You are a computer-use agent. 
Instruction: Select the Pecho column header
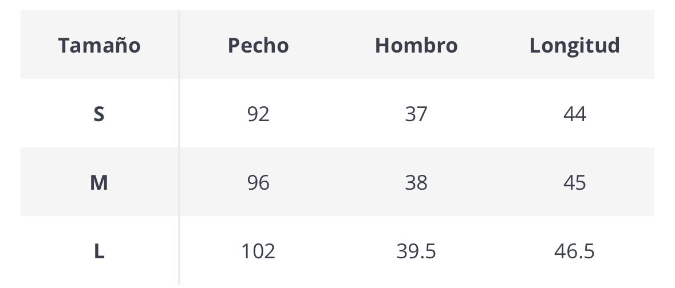point(258,46)
